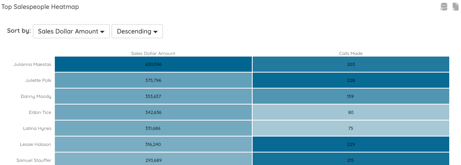Select Julianna Maestas's 630,596 sales cell
Screen dimensions: 461x165
coord(153,64)
